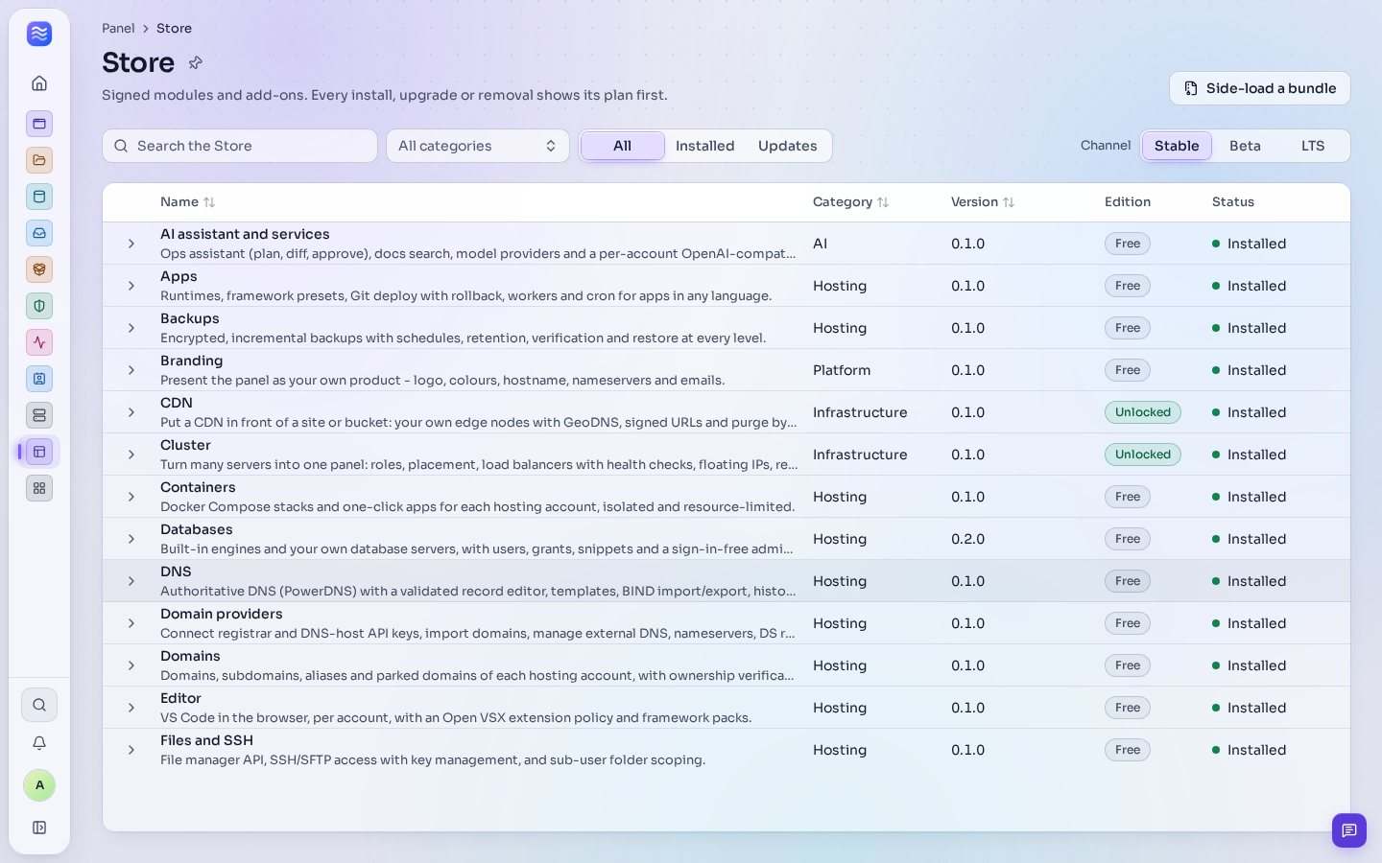Open the blue contact badge sidebar icon
Screen dimensions: 1382x863
pyautogui.click(x=39, y=379)
